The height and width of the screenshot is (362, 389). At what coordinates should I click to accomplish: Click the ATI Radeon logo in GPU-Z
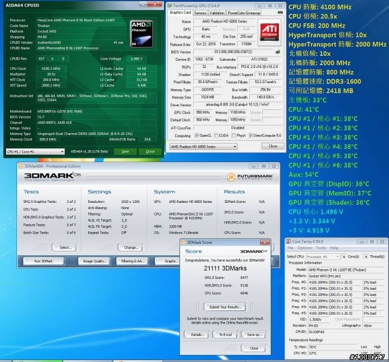[269, 32]
